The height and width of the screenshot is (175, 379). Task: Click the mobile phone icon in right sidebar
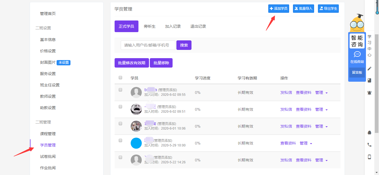[369, 157]
